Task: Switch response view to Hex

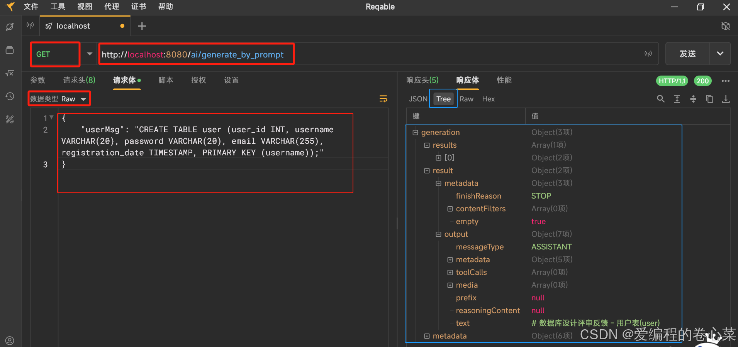Action: pyautogui.click(x=488, y=99)
